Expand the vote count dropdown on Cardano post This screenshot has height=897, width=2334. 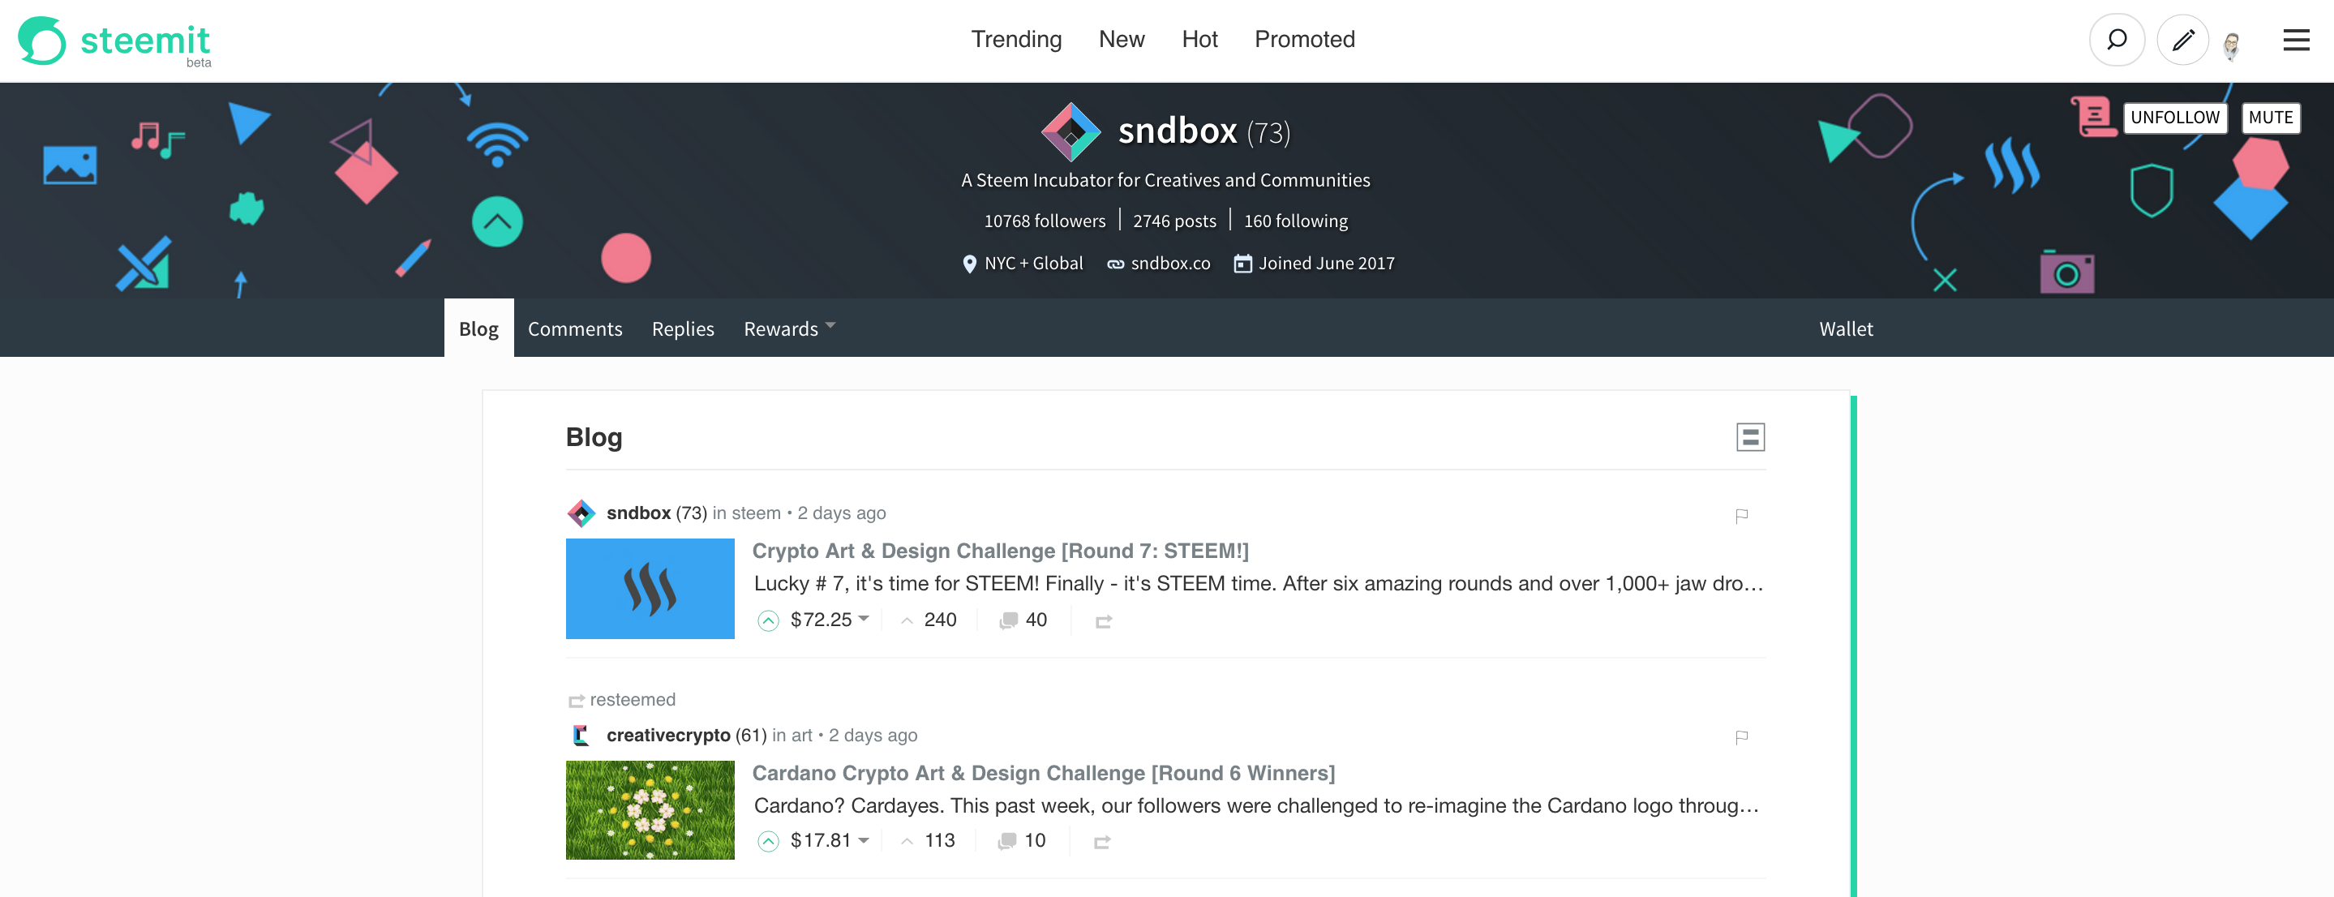[x=939, y=840]
